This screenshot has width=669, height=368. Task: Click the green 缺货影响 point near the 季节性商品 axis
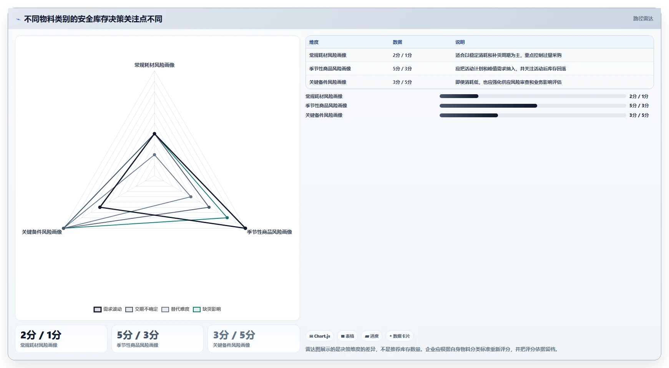227,218
